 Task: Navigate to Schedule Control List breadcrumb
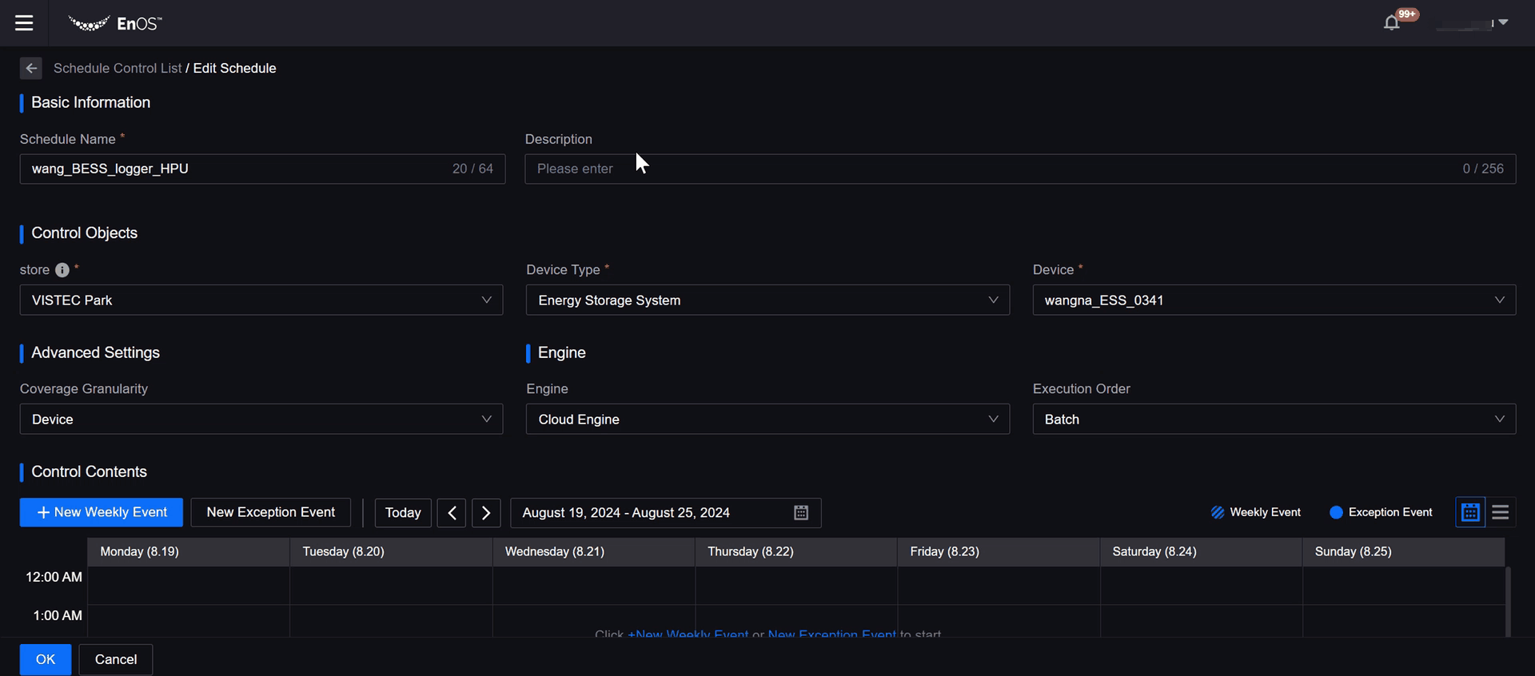[118, 68]
